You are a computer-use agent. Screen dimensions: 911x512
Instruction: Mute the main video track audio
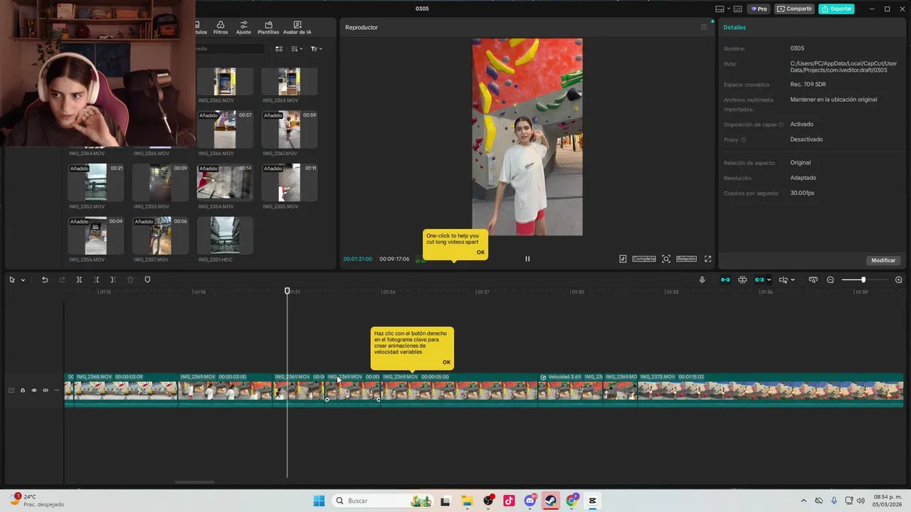pyautogui.click(x=45, y=390)
